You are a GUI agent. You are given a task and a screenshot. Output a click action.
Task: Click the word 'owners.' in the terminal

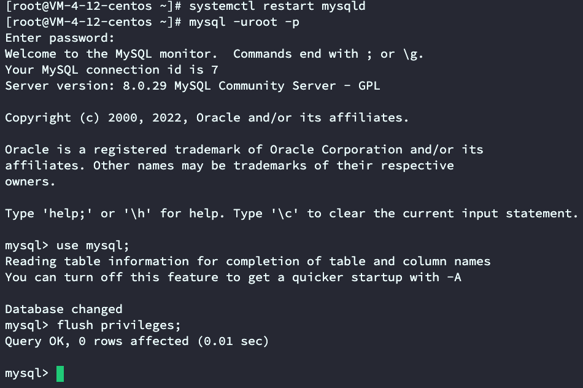(x=30, y=182)
